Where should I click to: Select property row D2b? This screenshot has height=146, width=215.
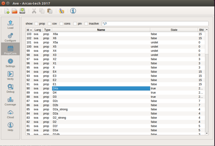[115, 105]
